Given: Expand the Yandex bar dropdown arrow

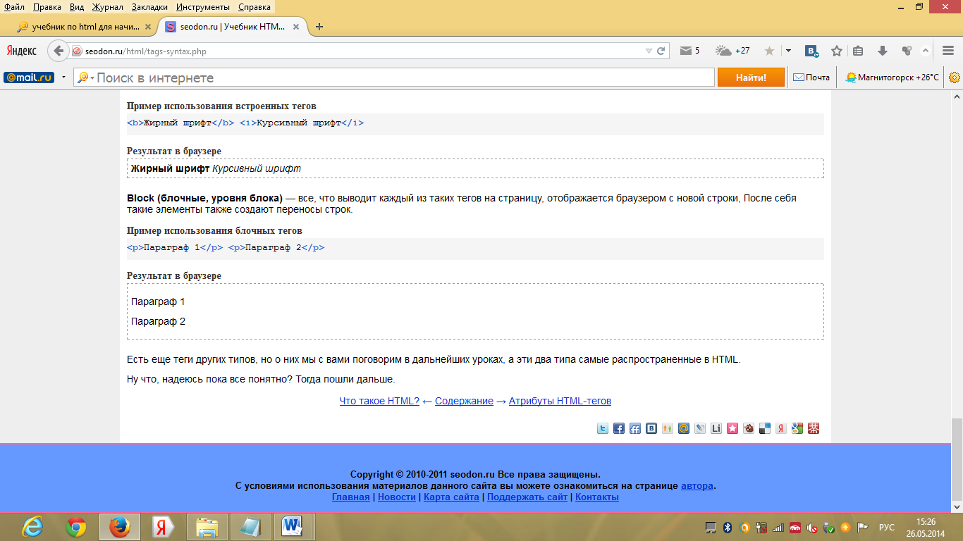Looking at the screenshot, I should [788, 51].
